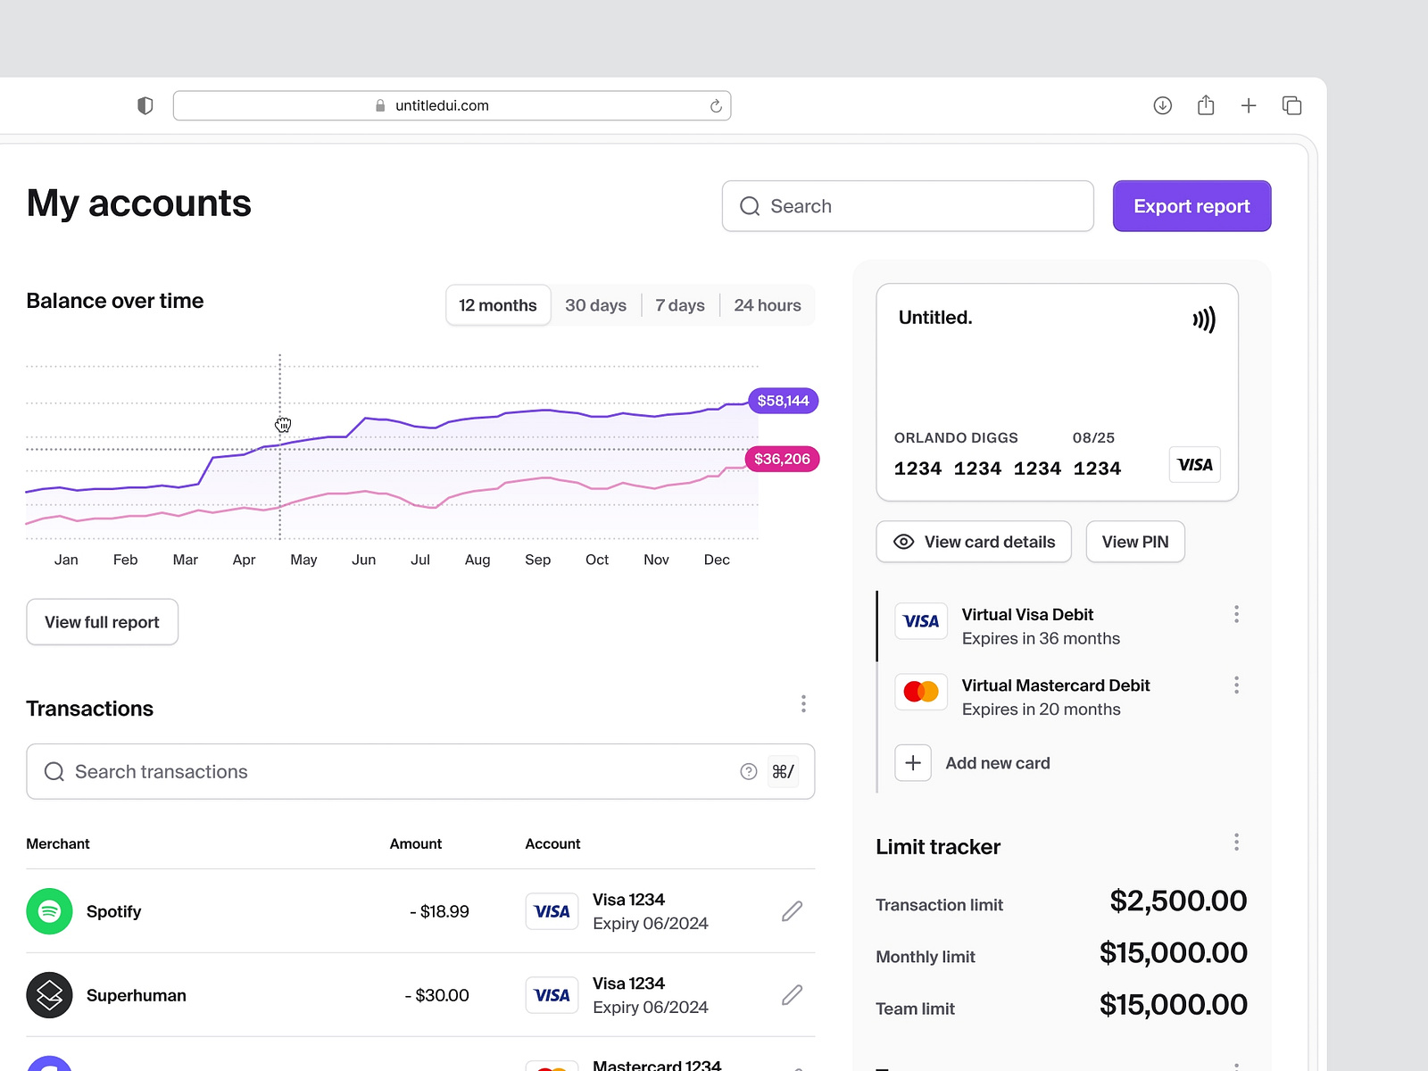Open the Transactions options menu

pyautogui.click(x=803, y=703)
